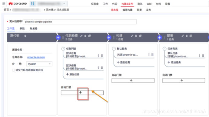The width and height of the screenshot is (209, 117).
Task: Click 添加任务 in 部署 stage
Action: click(x=174, y=62)
